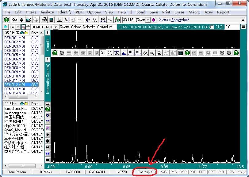The height and width of the screenshot is (177, 249).
Task: Toggle the SZS status bar indicator
Action: [x=231, y=172]
